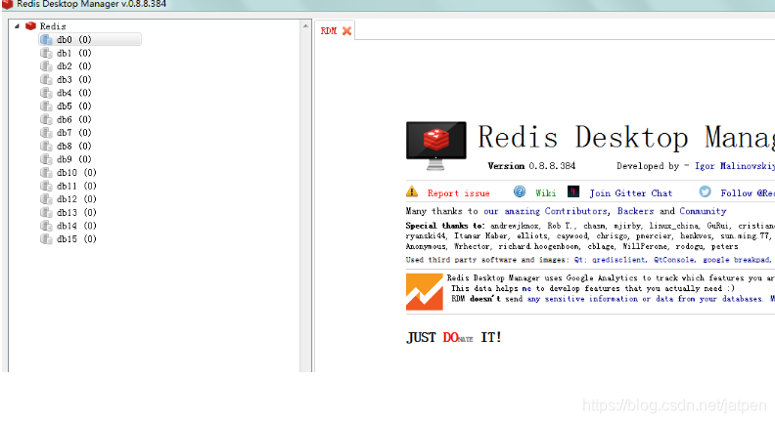Switch to the RDM tab

(329, 31)
